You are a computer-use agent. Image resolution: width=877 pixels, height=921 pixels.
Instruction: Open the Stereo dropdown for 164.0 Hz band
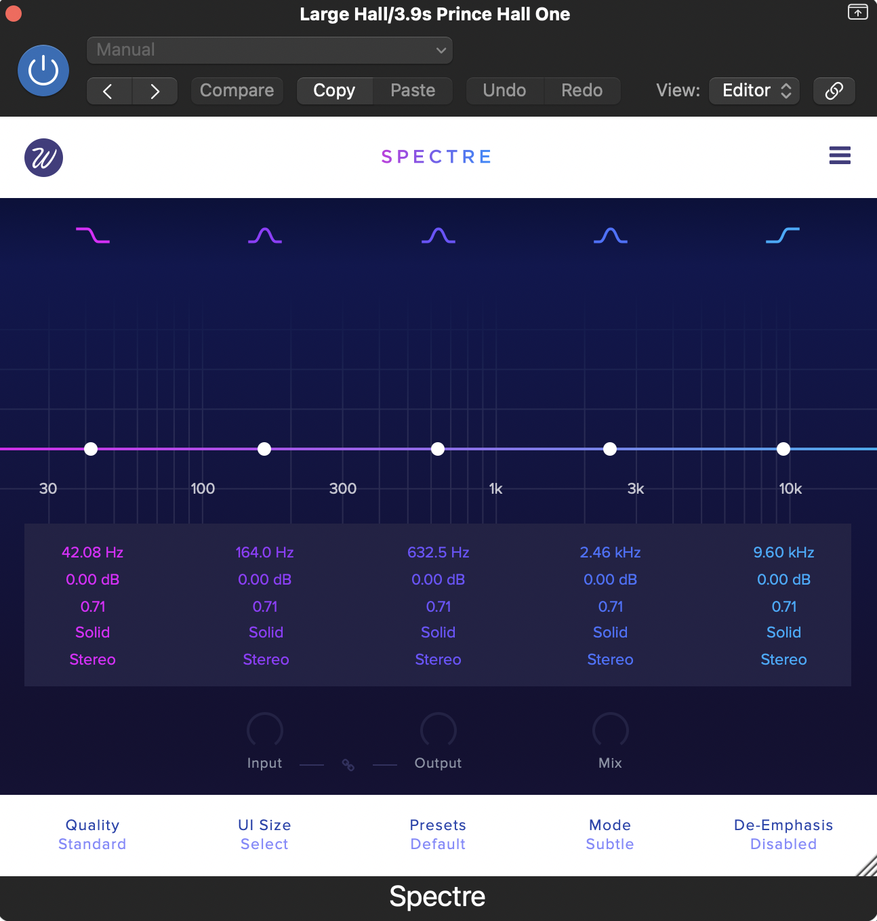[x=266, y=660]
